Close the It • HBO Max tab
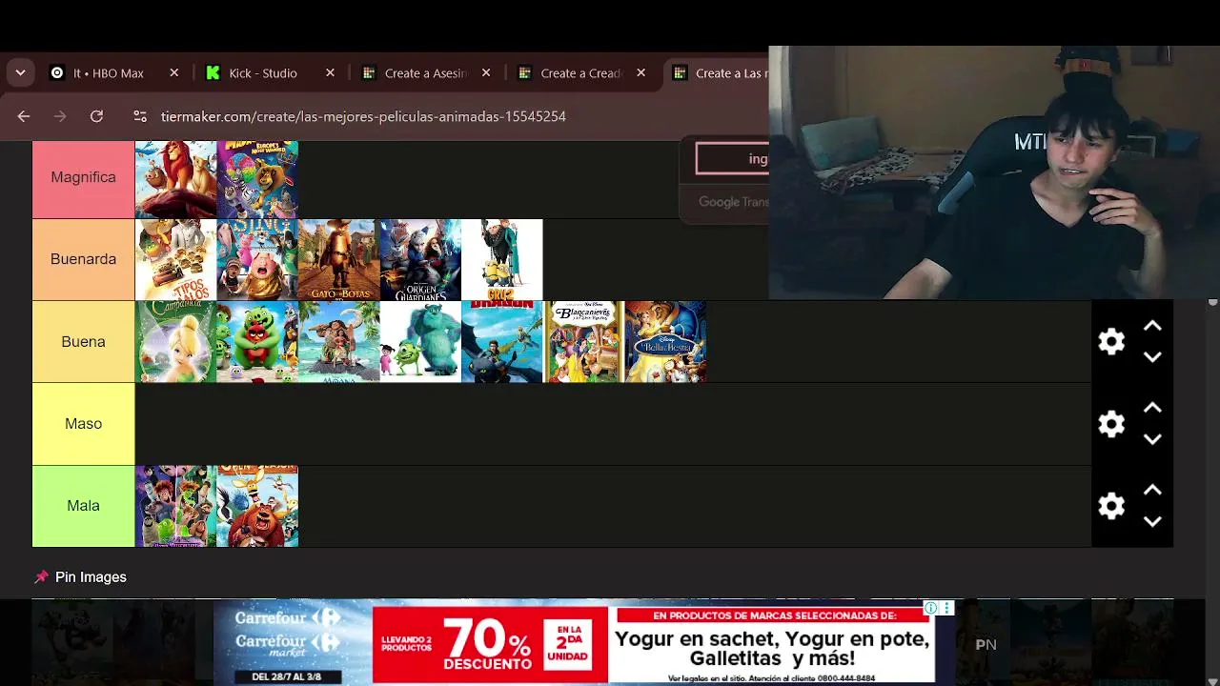Screen dimensions: 1220x686 174,72
